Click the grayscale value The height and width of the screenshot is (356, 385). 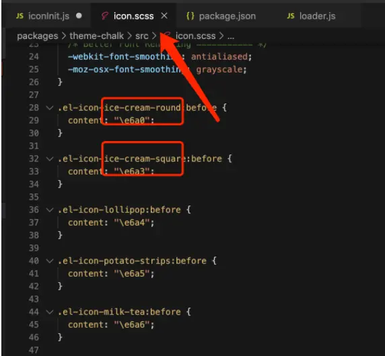(219, 69)
